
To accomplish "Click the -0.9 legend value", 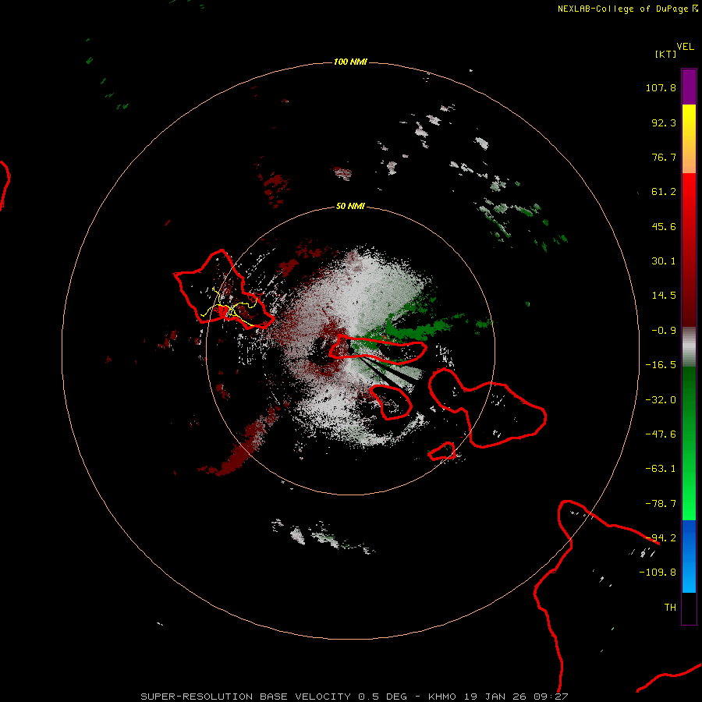I will [x=664, y=331].
